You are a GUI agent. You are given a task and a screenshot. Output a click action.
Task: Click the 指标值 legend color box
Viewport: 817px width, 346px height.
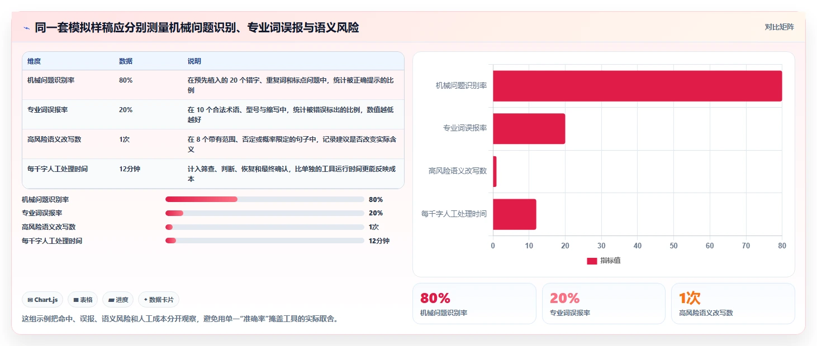pos(592,261)
